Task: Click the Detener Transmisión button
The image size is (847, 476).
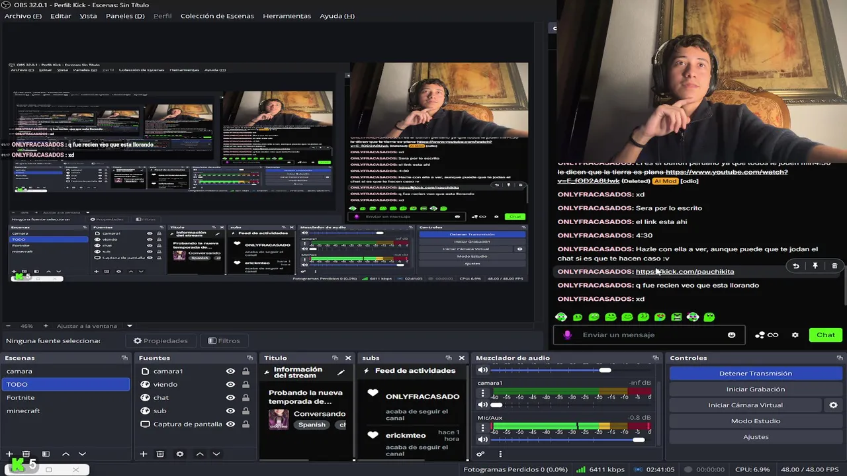Action: pos(755,374)
